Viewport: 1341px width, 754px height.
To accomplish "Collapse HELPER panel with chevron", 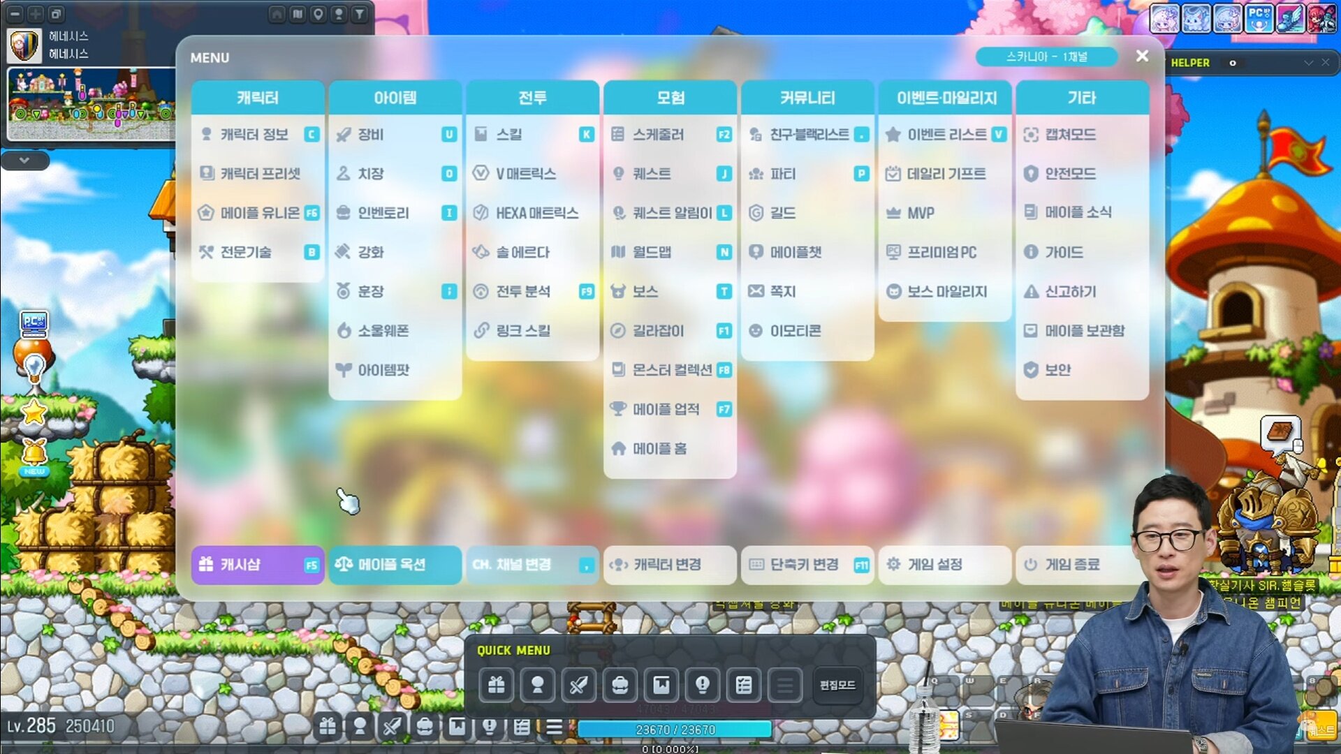I will pos(1308,63).
